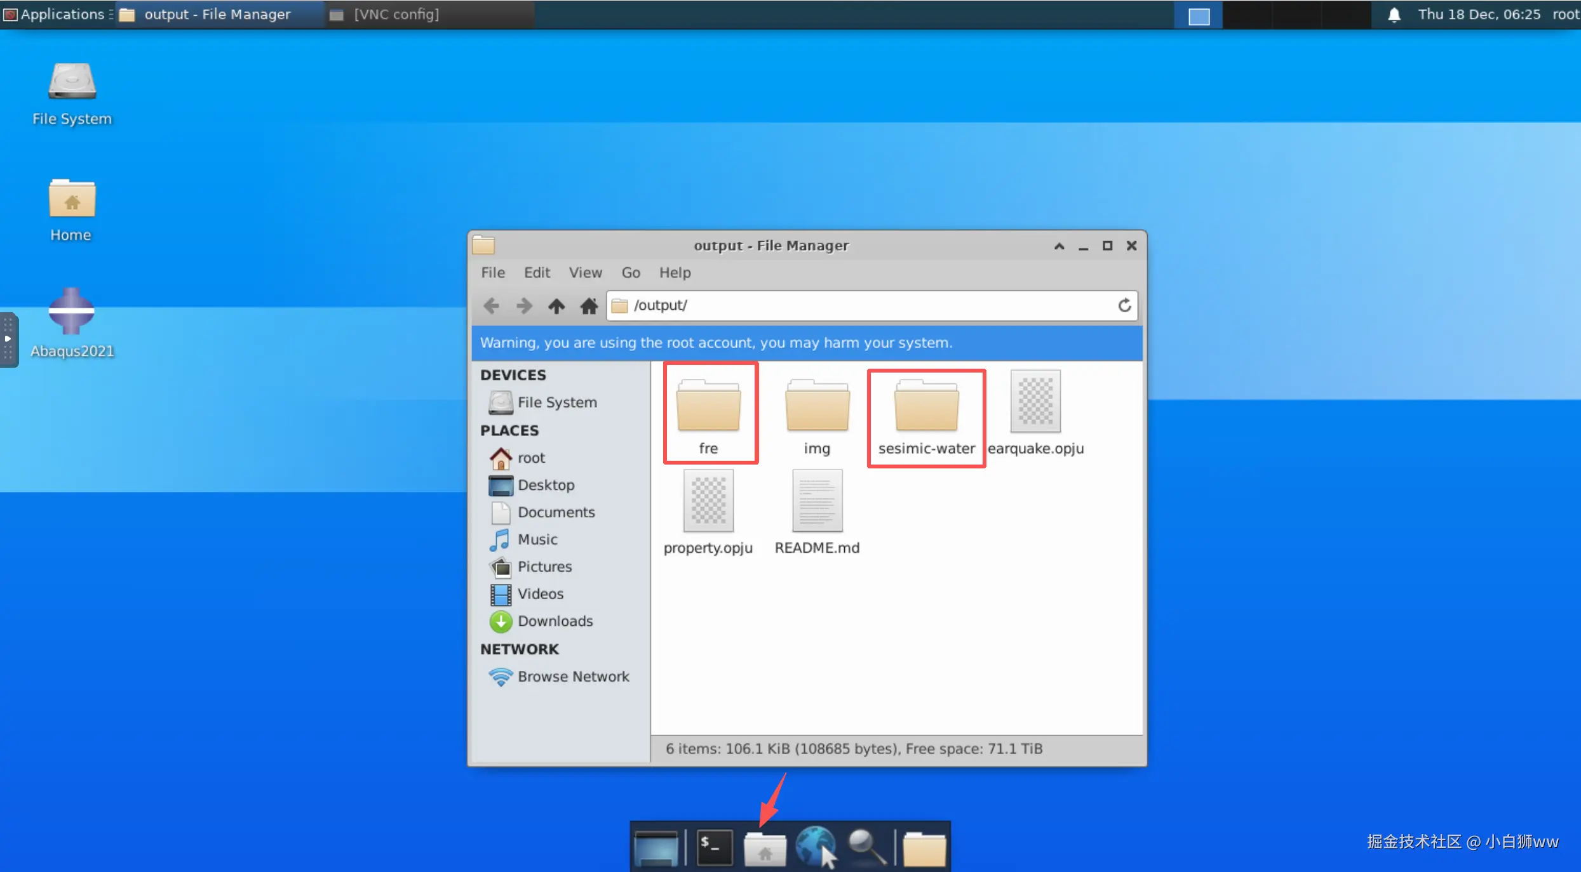Screen dimensions: 1581x872
Task: Go to parent folder with up arrow
Action: coord(556,306)
